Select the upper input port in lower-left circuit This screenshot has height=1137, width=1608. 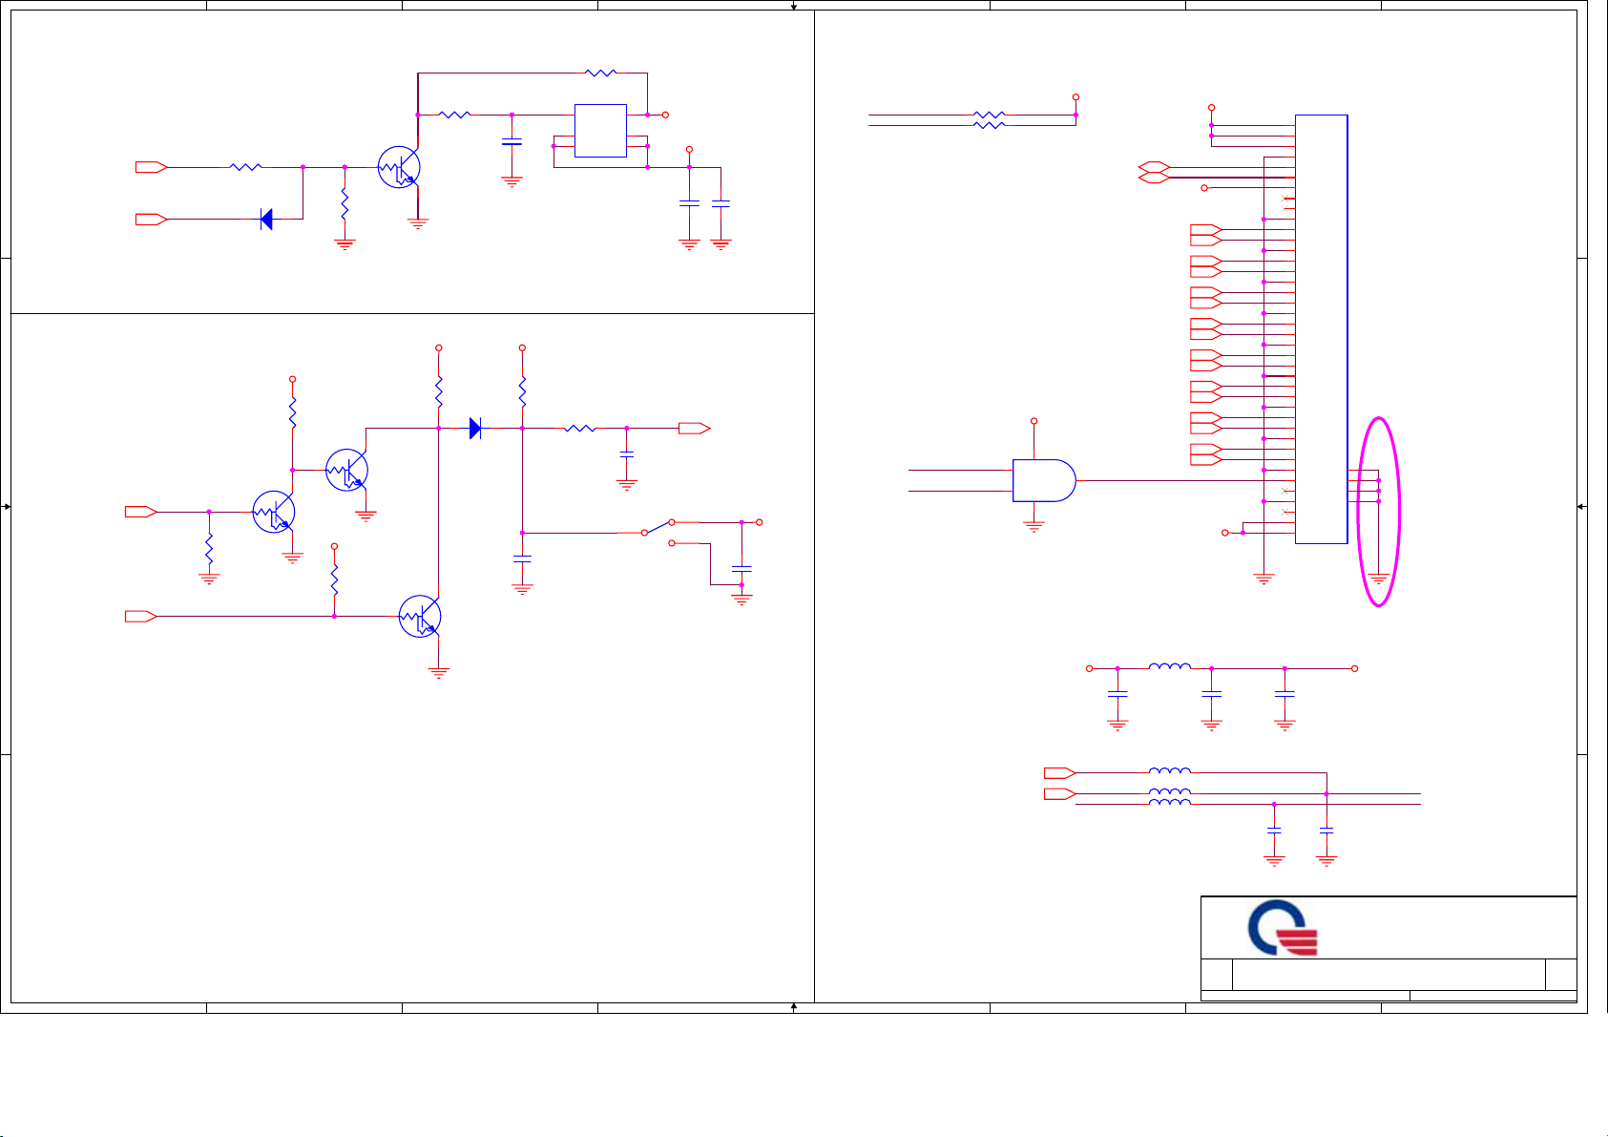click(141, 512)
